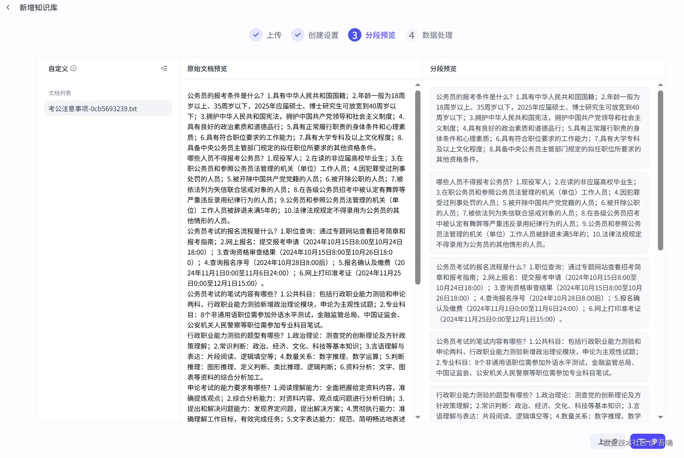Click the 分段预览 scrollbar thumb

point(660,170)
